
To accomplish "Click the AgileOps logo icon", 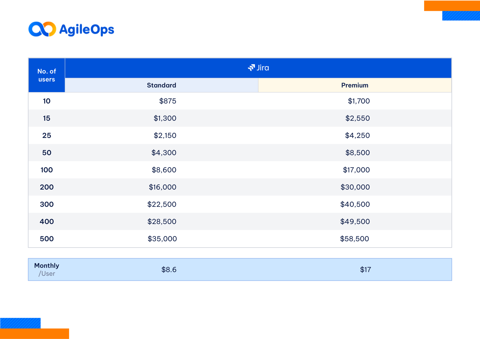I will [42, 29].
